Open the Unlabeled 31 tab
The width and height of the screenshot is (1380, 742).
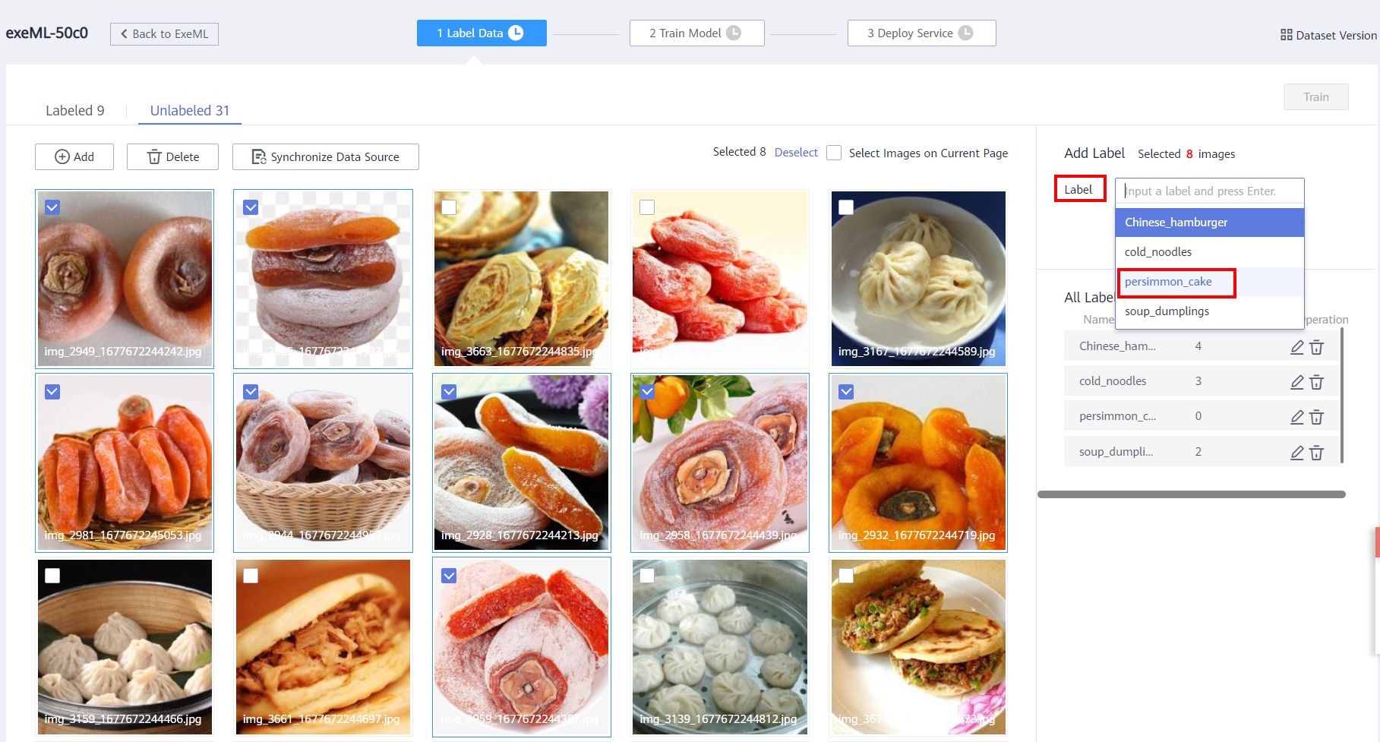click(190, 111)
